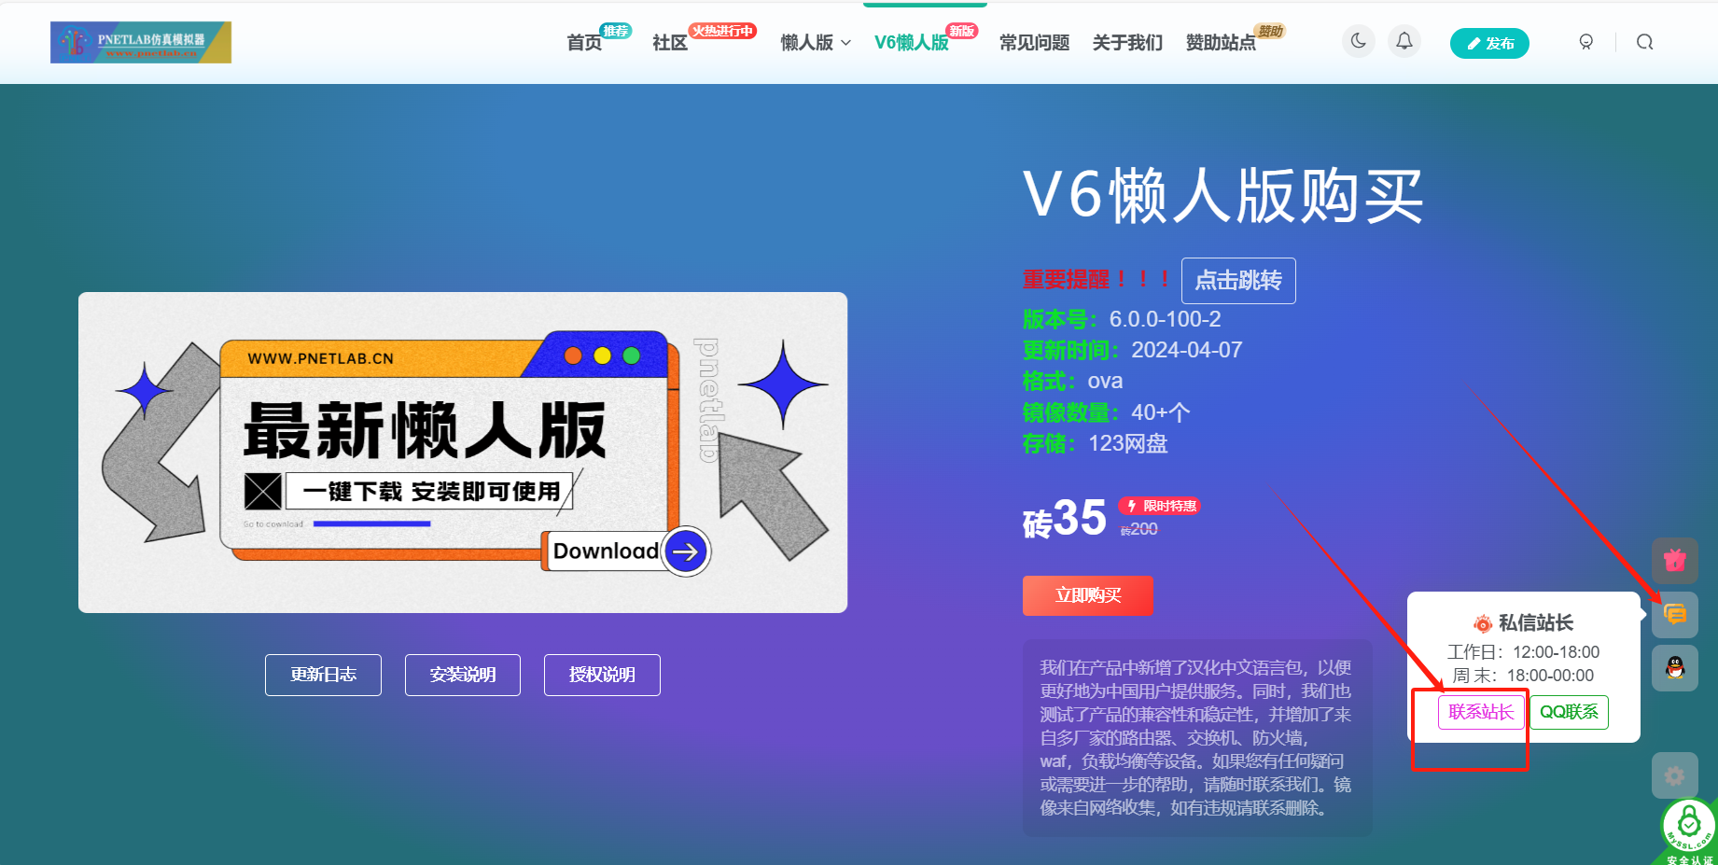Image resolution: width=1718 pixels, height=865 pixels.
Task: Click the update date 2024-04-07
Action: [1187, 350]
